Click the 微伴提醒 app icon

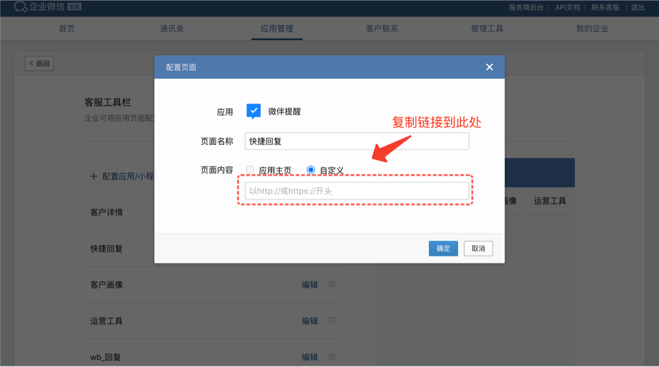click(x=253, y=111)
